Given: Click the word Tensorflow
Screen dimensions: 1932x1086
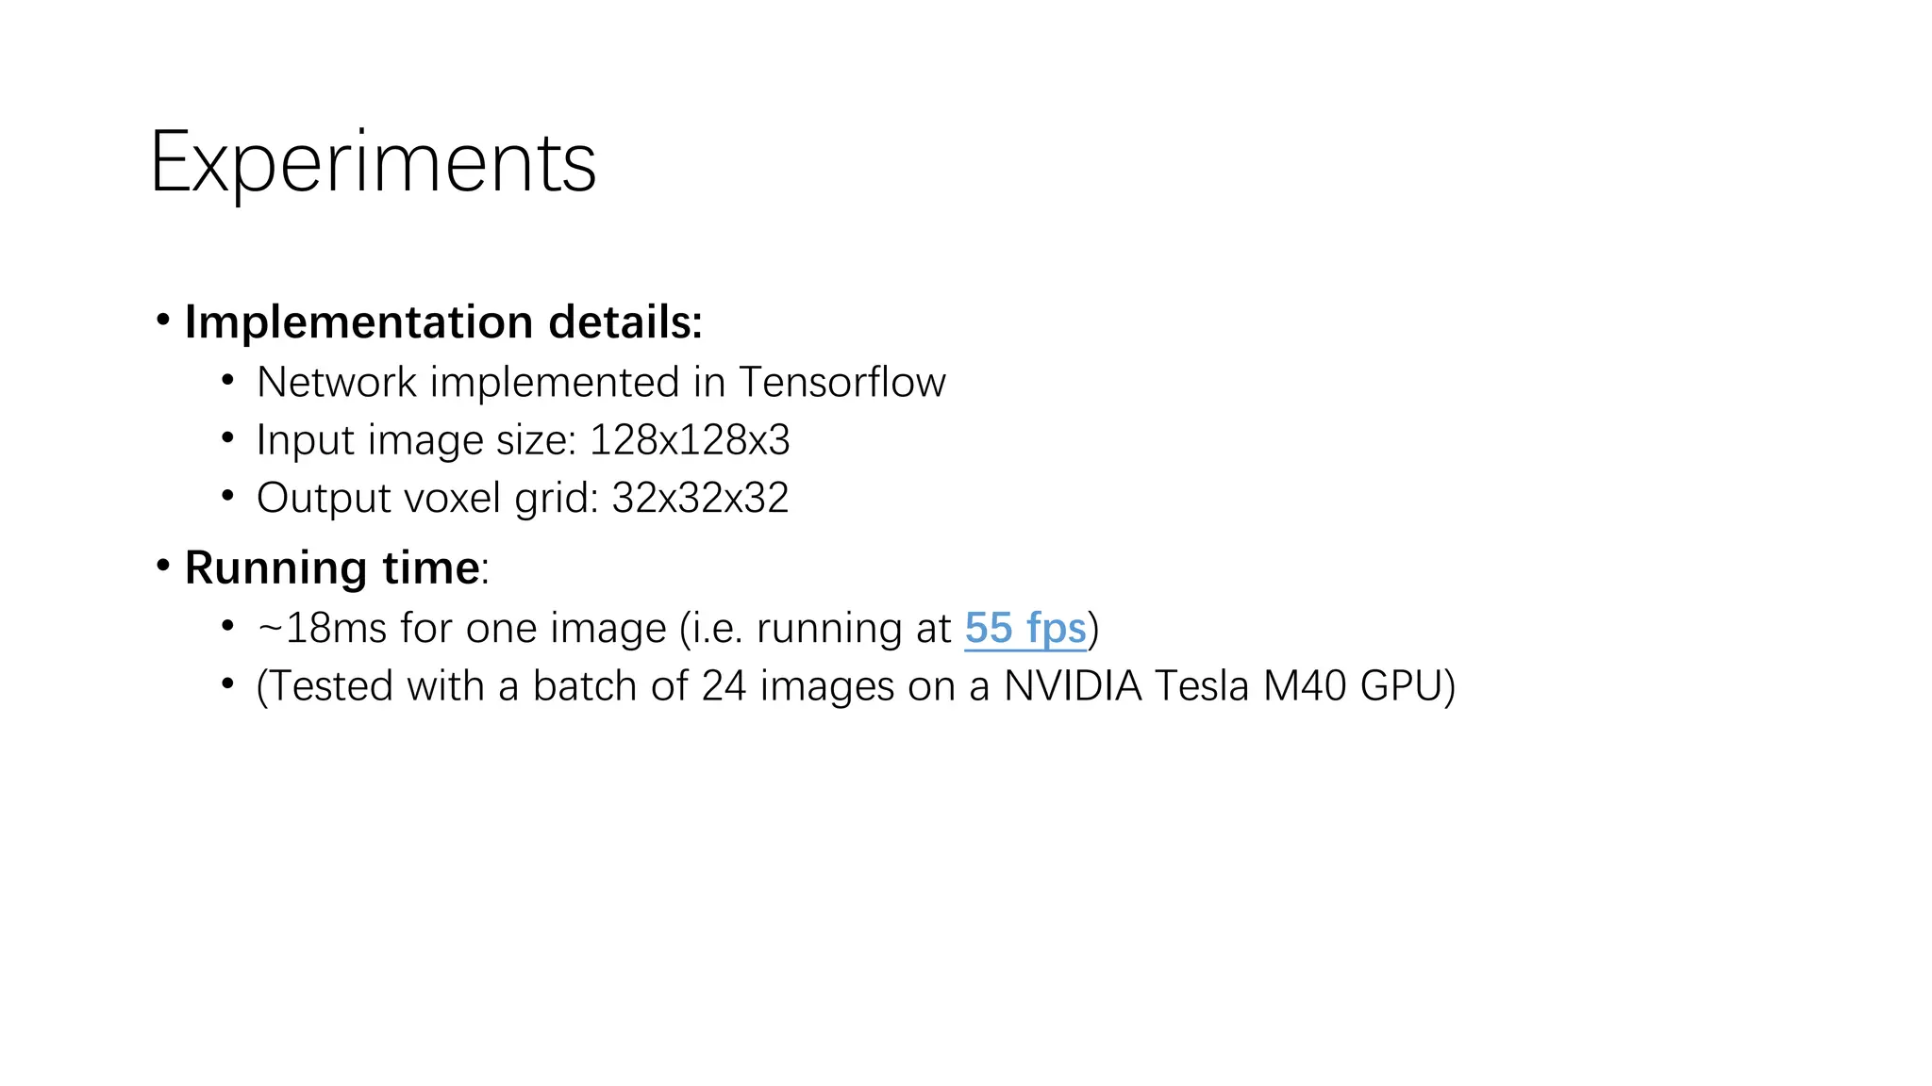Looking at the screenshot, I should pos(841,383).
